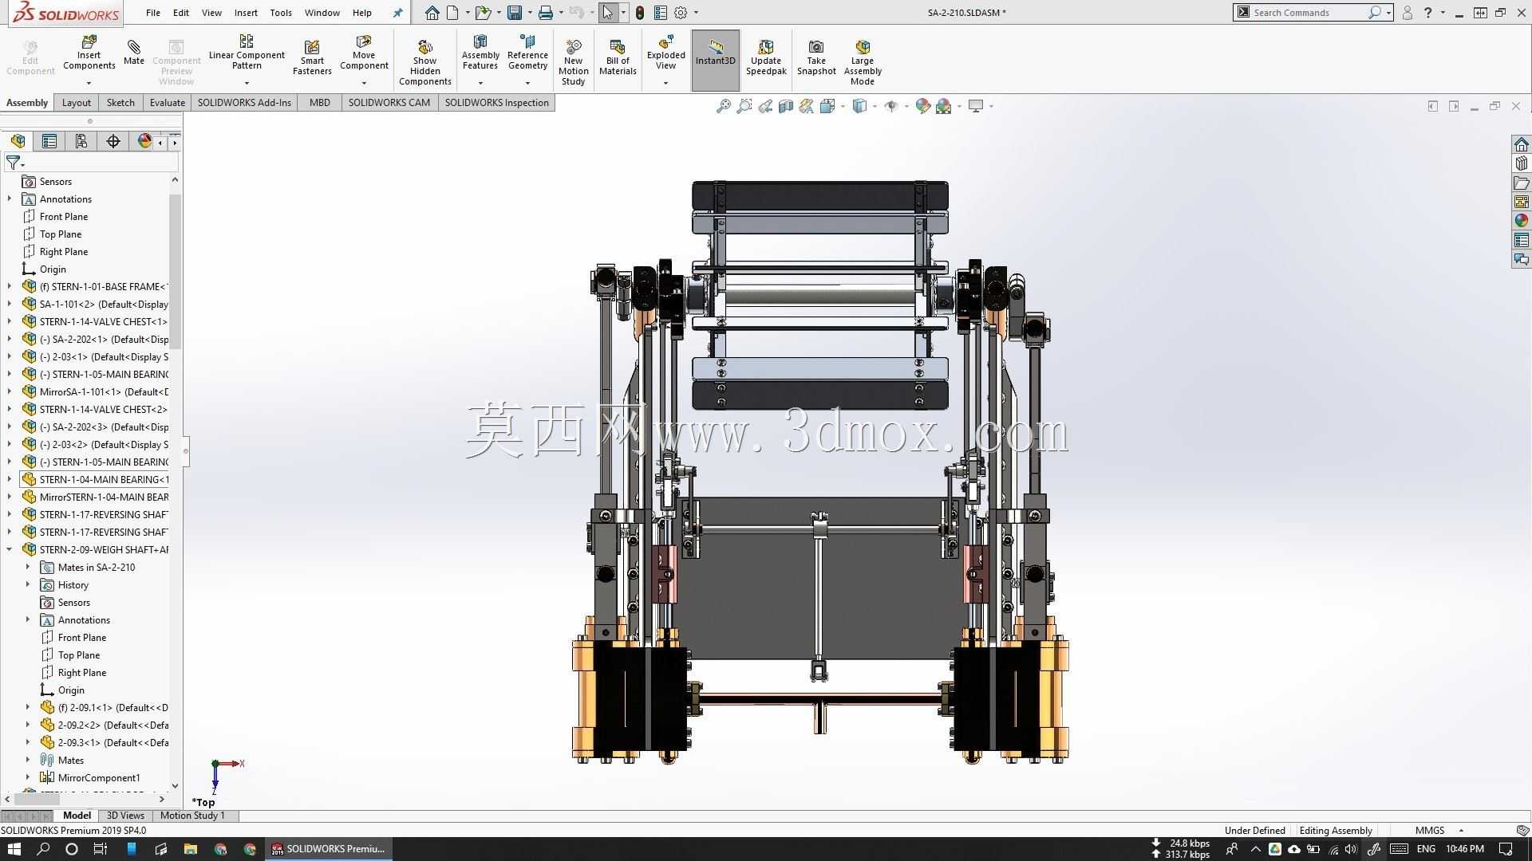Click the Search Commands field
Image resolution: width=1532 pixels, height=861 pixels.
pyautogui.click(x=1307, y=13)
